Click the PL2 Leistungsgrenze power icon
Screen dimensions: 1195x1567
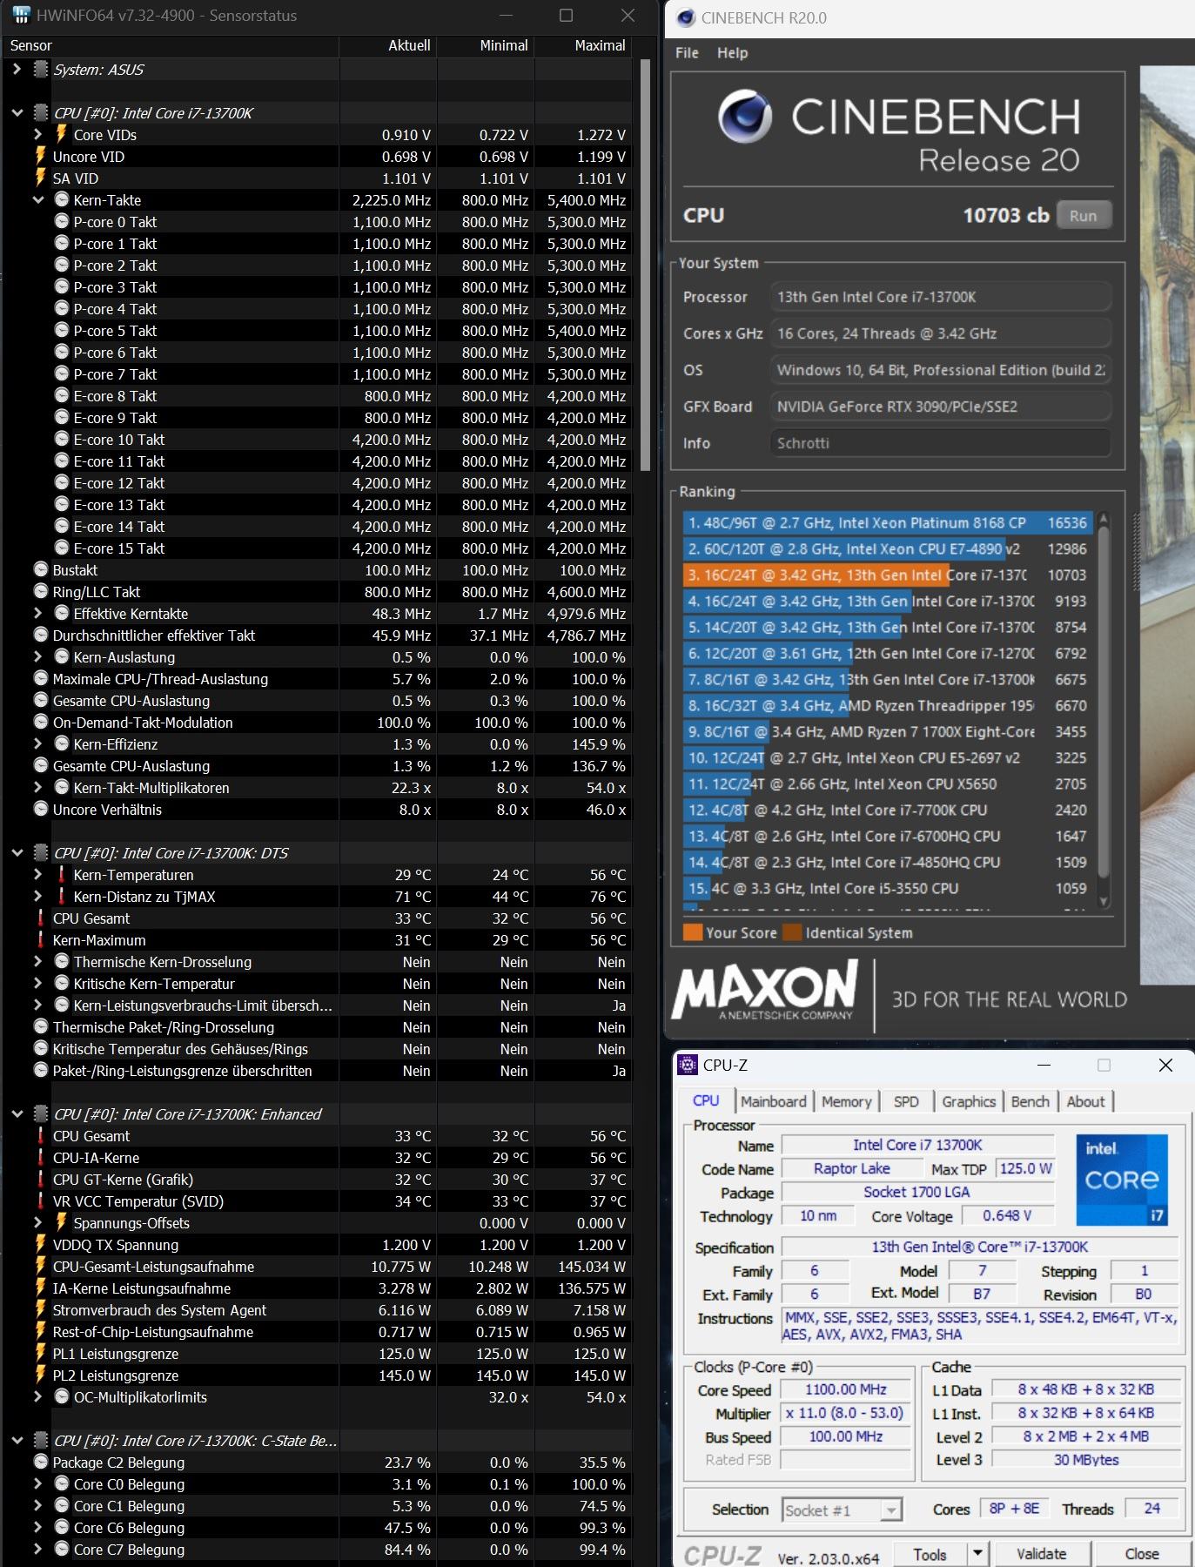point(40,1375)
